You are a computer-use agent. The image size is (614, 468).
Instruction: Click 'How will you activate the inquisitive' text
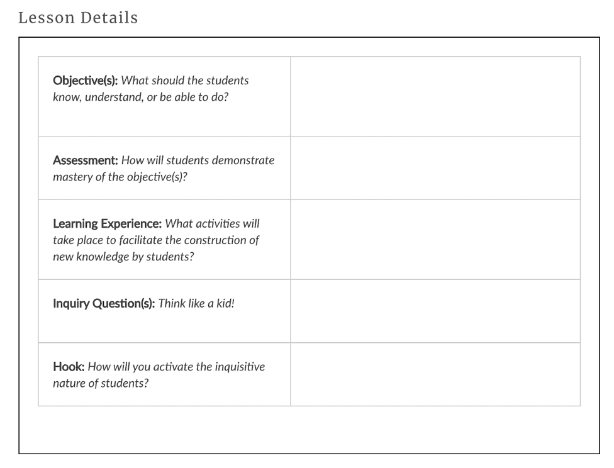point(177,367)
